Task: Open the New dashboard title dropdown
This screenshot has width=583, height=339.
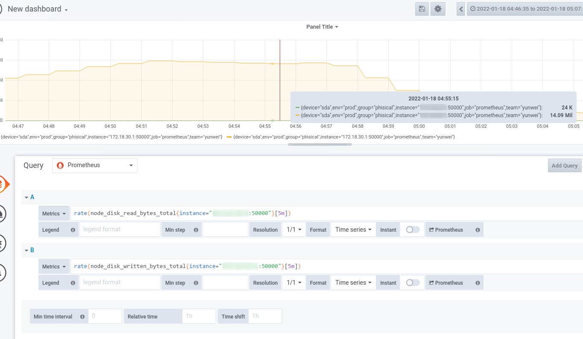Action: pyautogui.click(x=38, y=9)
